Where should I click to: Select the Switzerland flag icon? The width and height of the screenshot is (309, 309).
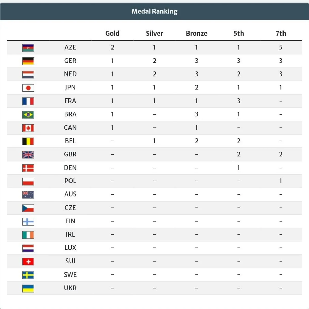click(28, 262)
